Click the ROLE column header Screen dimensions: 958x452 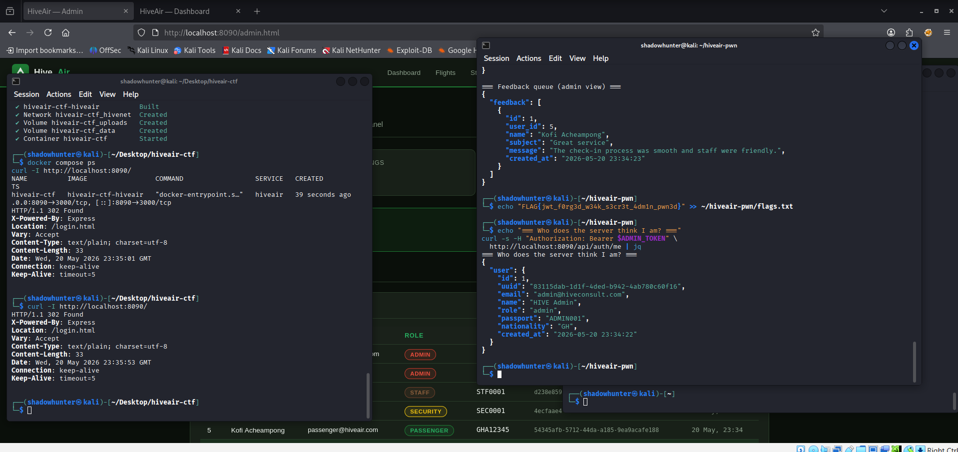[414, 336]
